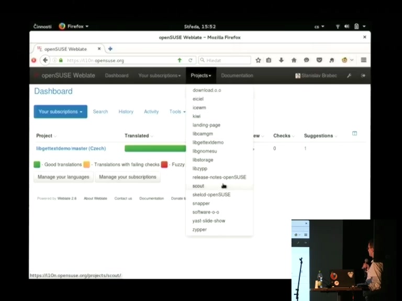Open the Činnosti activities overview
This screenshot has height=301, width=402.
[42, 26]
